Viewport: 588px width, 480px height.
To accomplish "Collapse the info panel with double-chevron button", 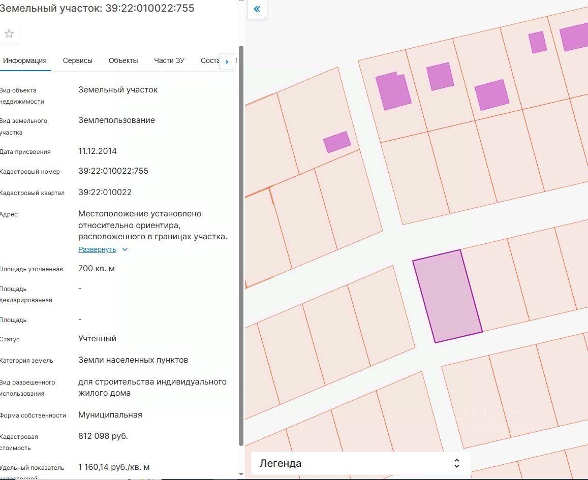I will [x=257, y=9].
